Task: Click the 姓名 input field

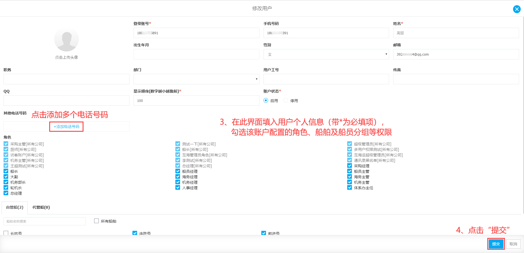Action: (456, 33)
